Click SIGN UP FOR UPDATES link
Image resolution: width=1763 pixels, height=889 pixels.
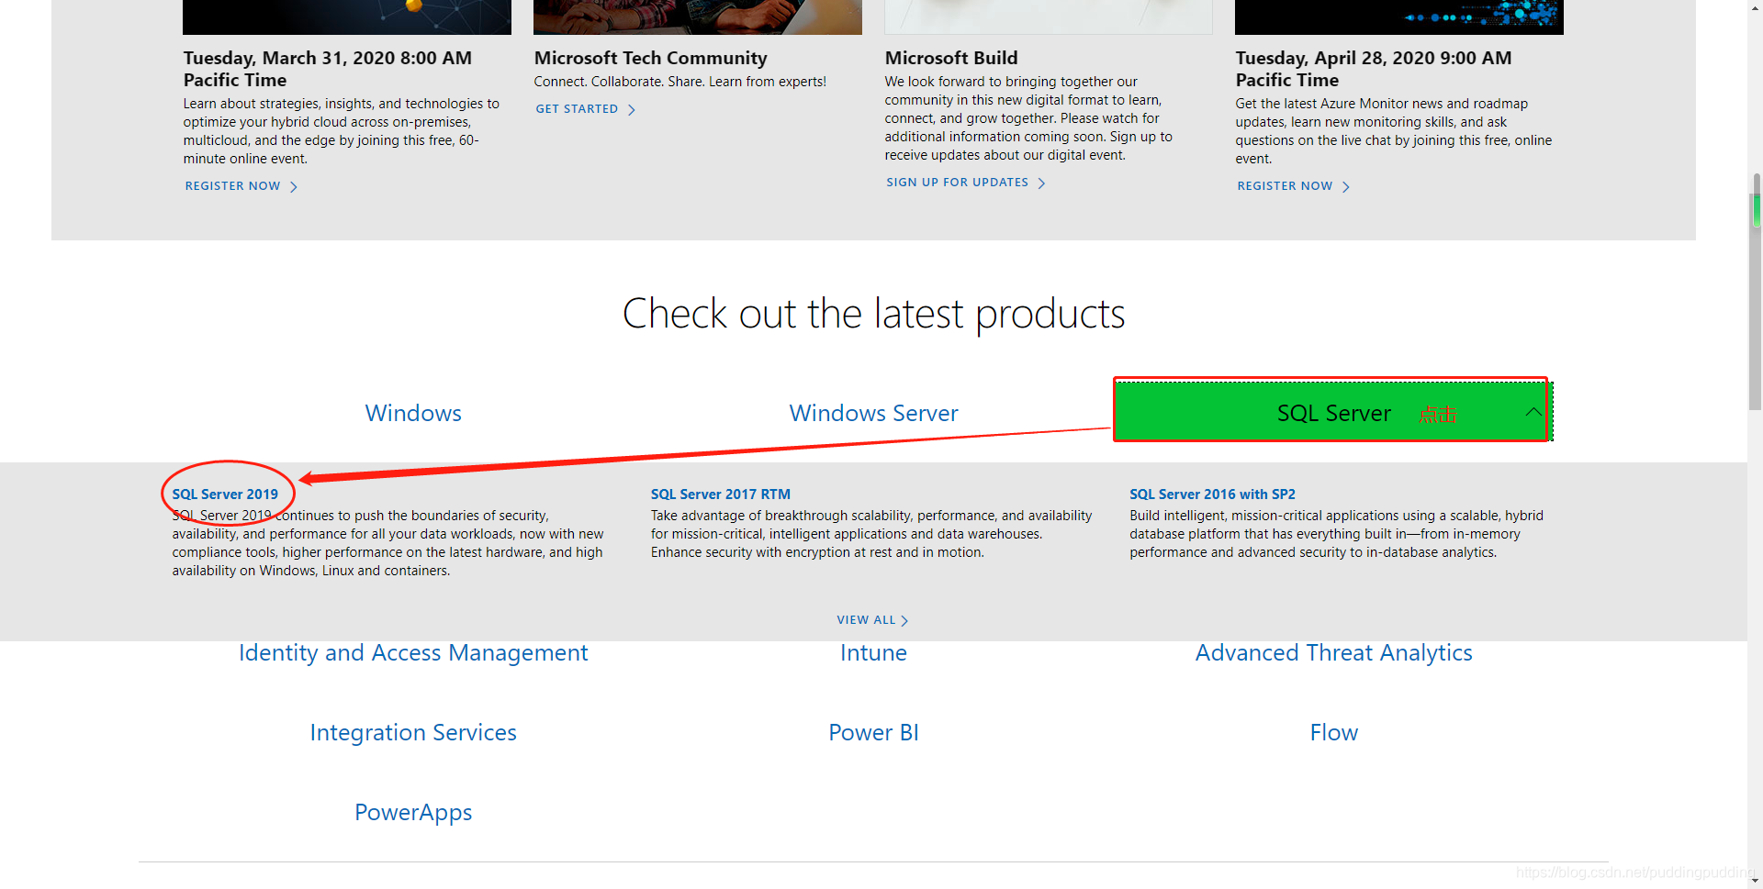(x=957, y=183)
